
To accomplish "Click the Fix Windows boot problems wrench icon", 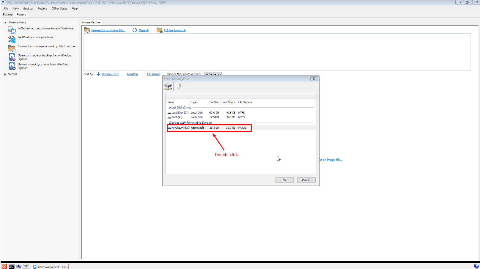I will pos(12,39).
